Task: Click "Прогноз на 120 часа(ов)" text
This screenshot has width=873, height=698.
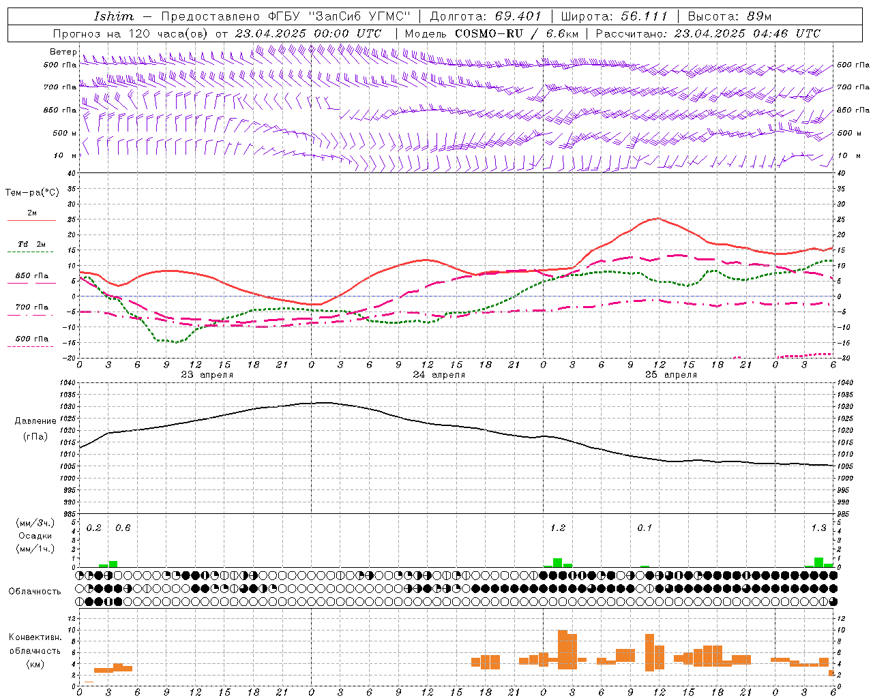Action: [132, 33]
